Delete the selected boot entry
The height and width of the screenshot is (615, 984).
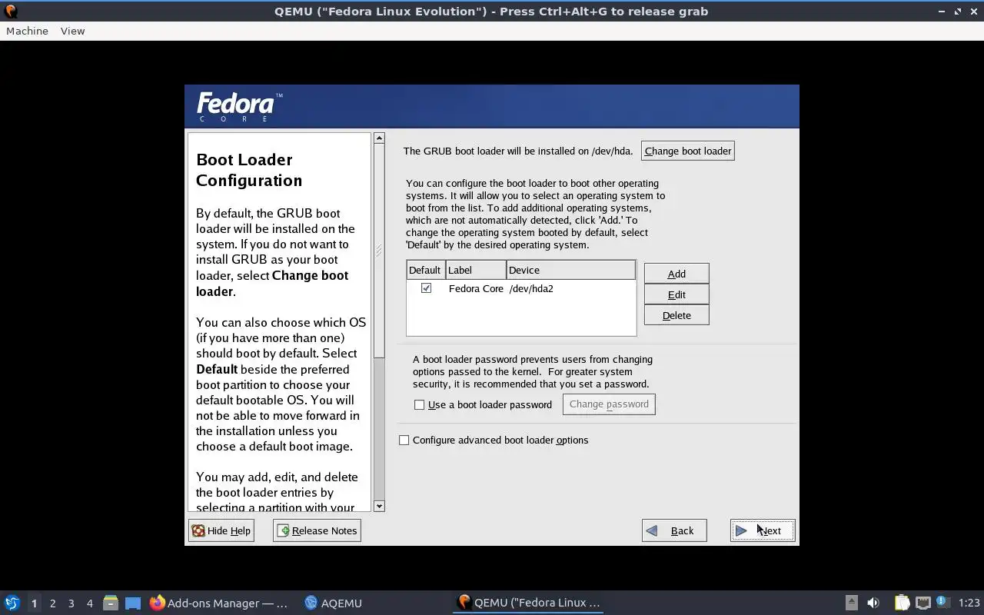click(x=676, y=315)
